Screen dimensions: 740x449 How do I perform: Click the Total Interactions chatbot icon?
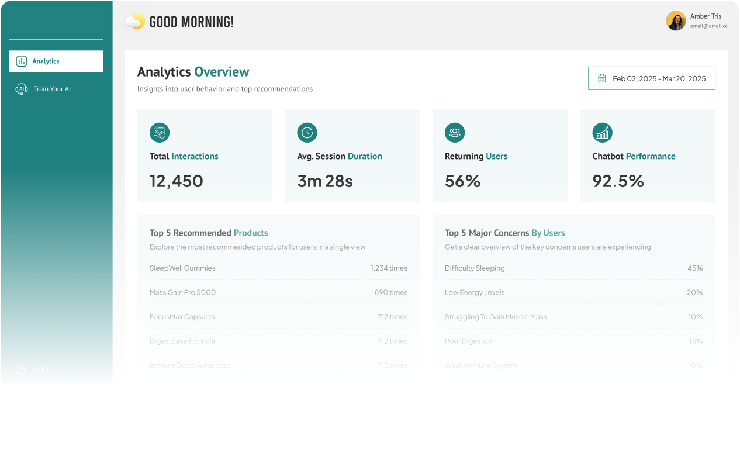coord(160,133)
